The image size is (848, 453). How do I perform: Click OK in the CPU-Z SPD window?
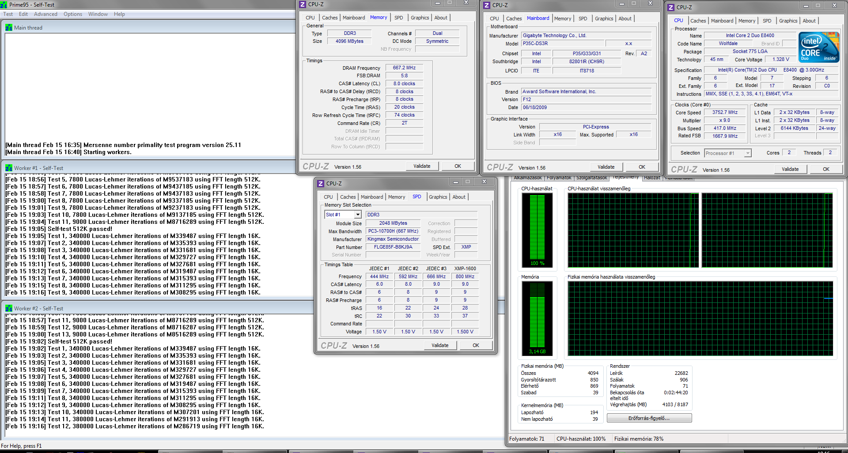pos(476,345)
